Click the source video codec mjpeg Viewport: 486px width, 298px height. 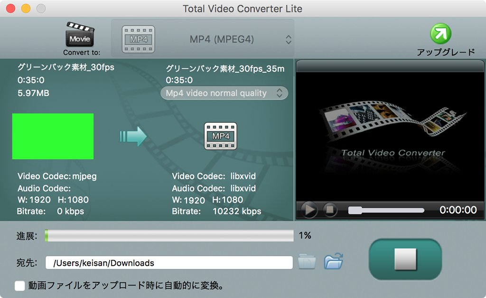(x=84, y=176)
